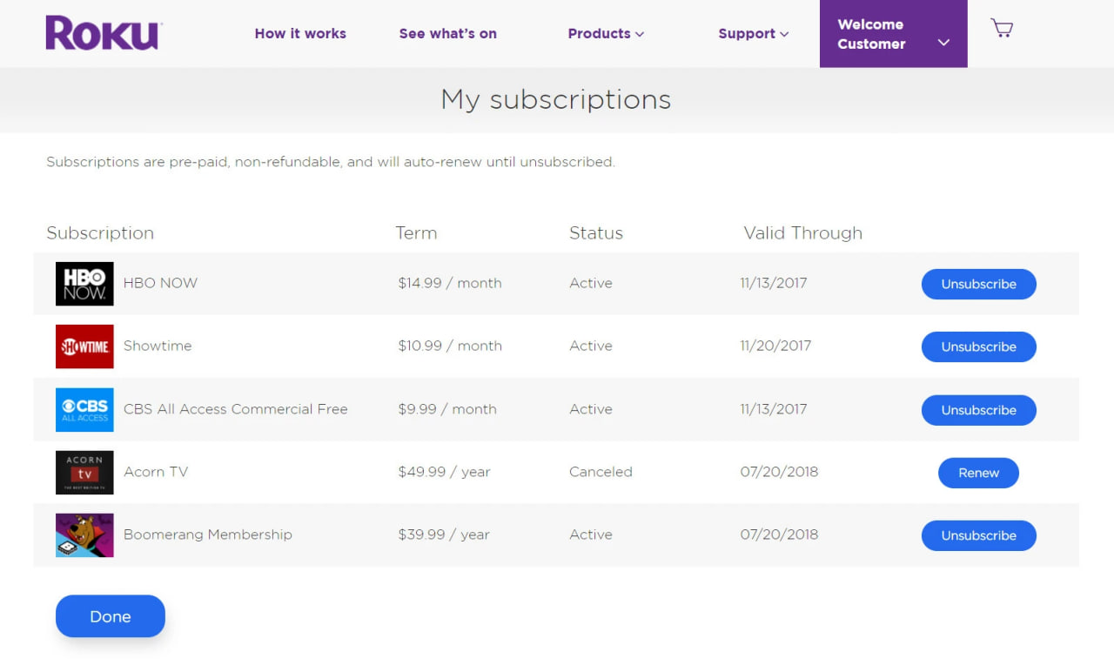Click the HBO NOW channel logo
The height and width of the screenshot is (659, 1114).
[x=84, y=284]
